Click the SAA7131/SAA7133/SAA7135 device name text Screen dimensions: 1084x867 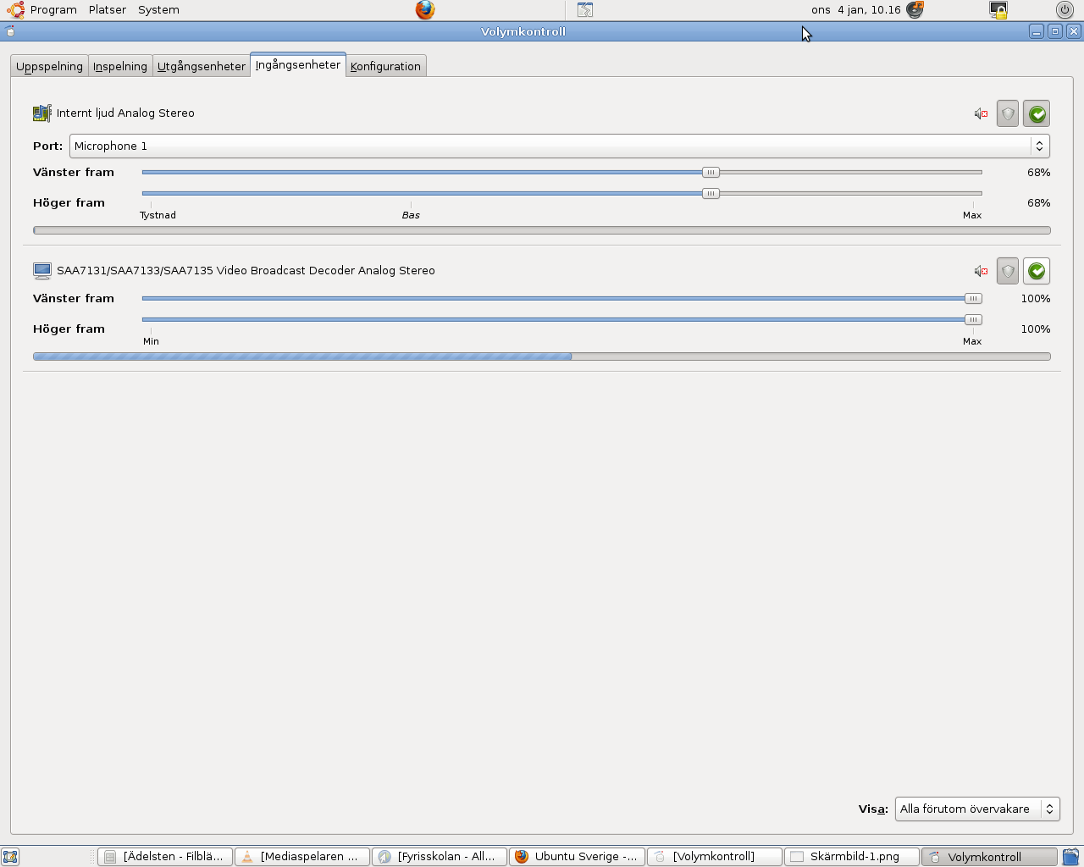click(246, 271)
